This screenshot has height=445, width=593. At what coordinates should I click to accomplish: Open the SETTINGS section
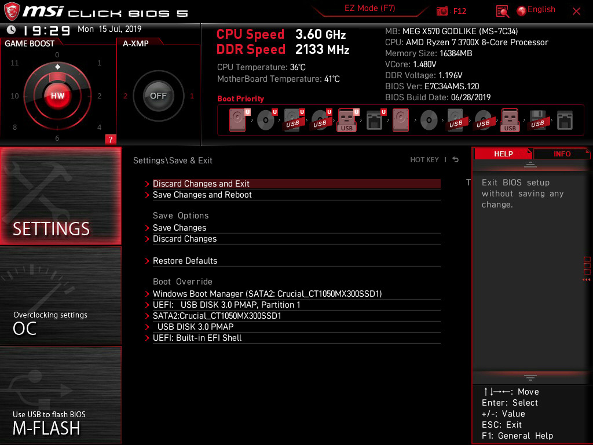[60, 196]
